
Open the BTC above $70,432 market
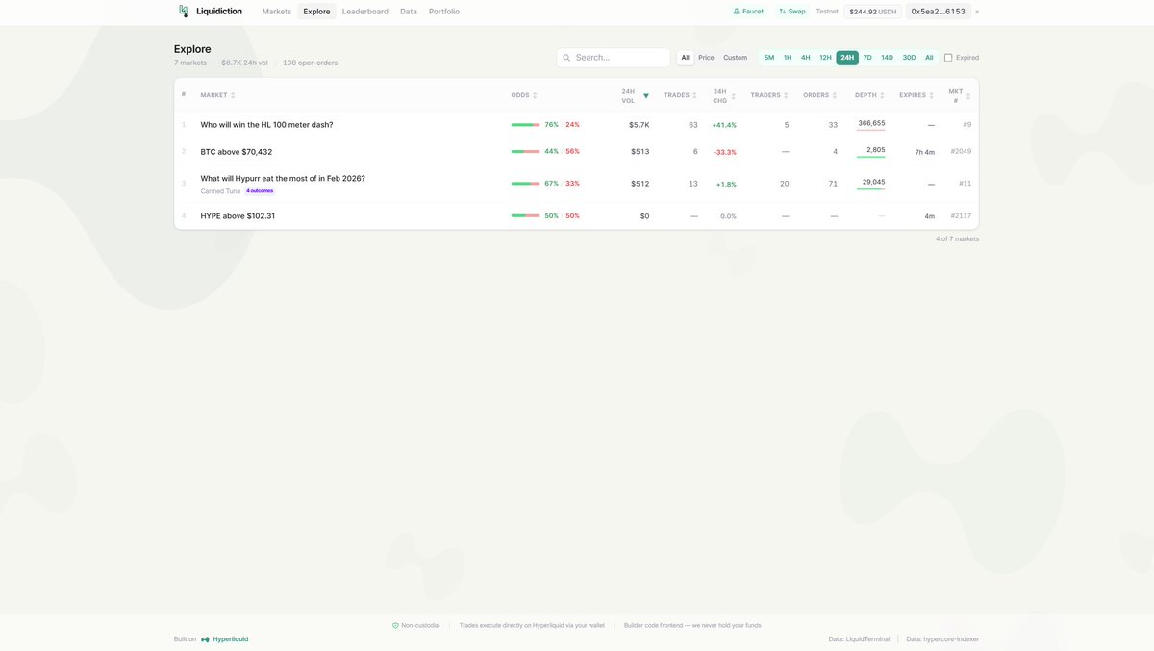coord(237,152)
